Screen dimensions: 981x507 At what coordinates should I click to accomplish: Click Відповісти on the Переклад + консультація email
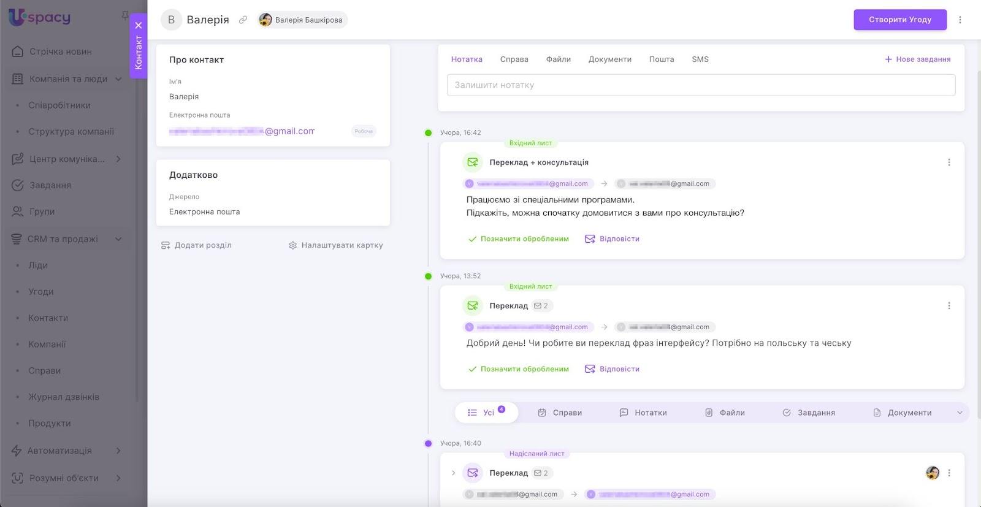pyautogui.click(x=612, y=239)
